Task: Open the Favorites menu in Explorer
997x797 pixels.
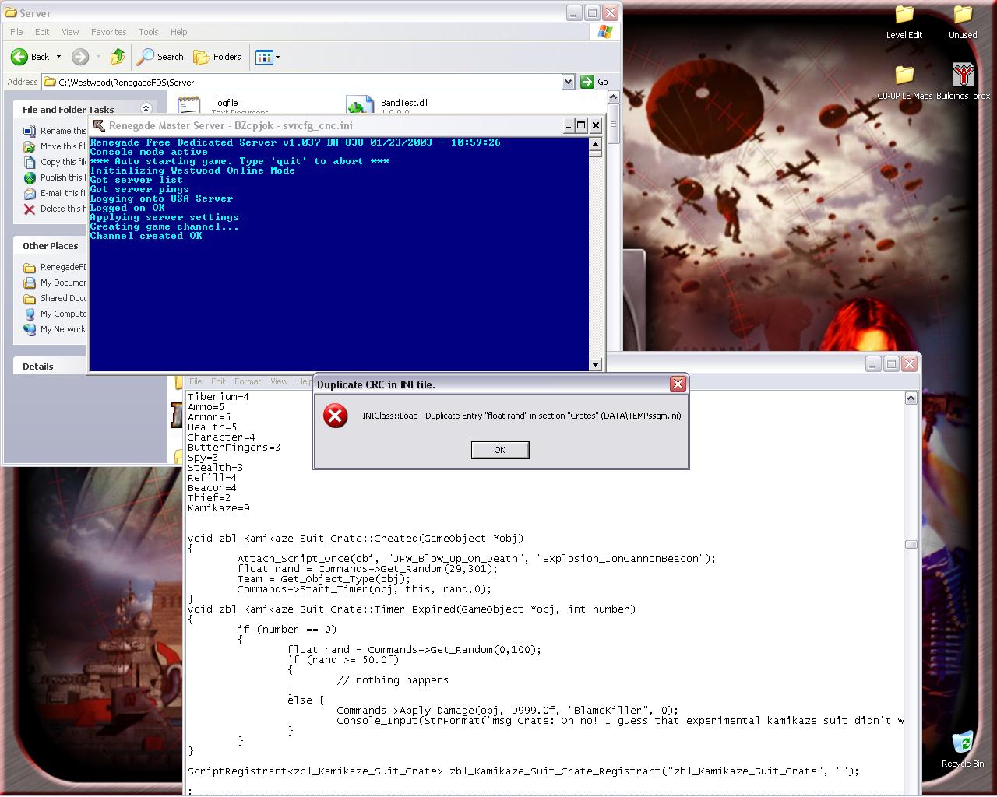Action: 108,32
